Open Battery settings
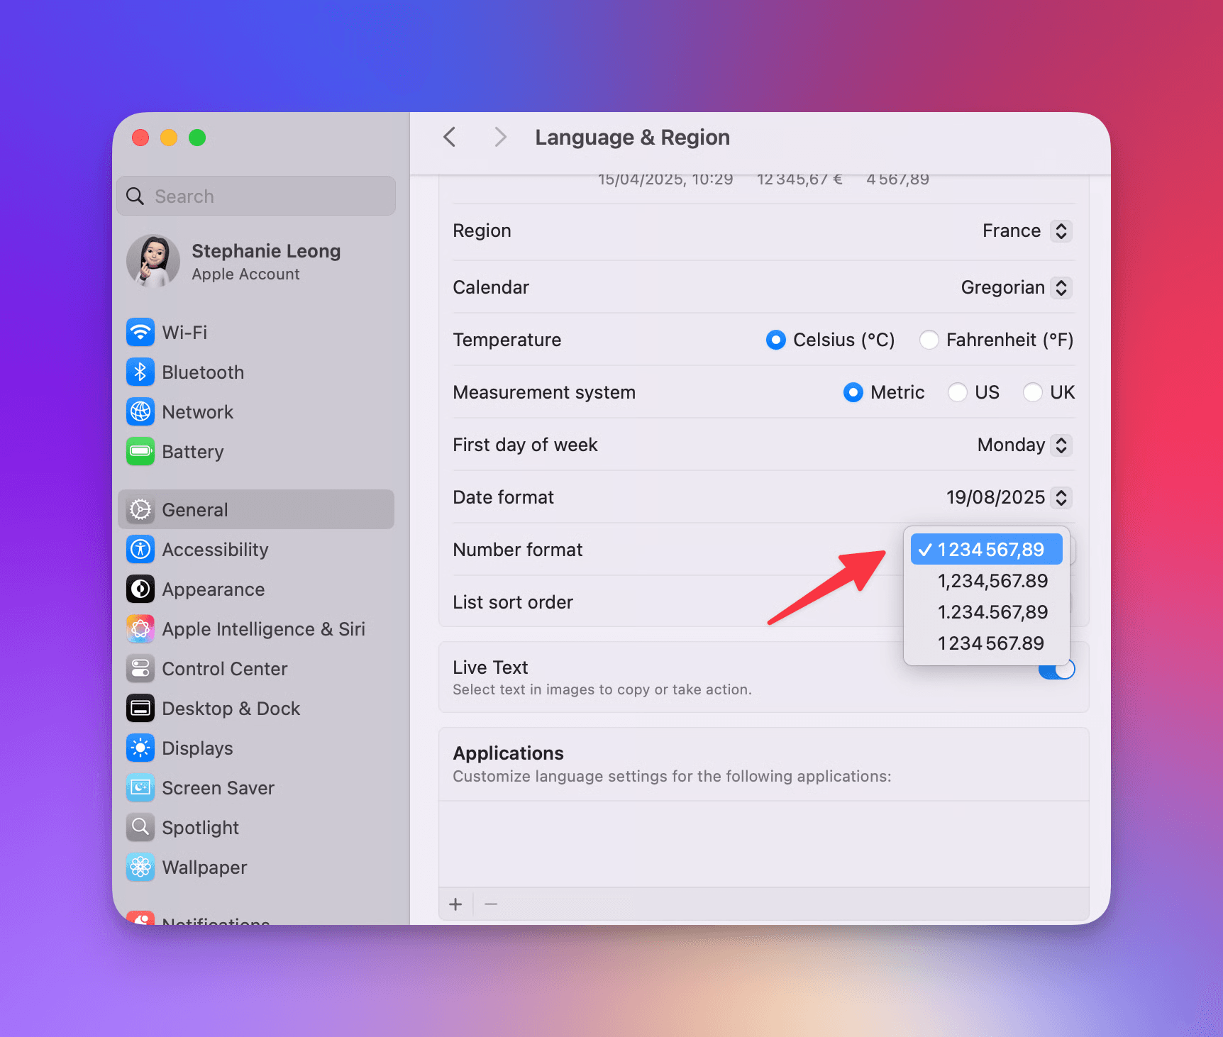Viewport: 1223px width, 1037px height. [x=140, y=451]
